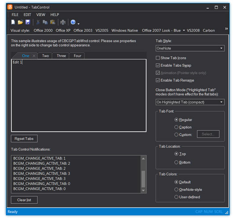Save with the floppy disk icon
Image resolution: width=233 pixels, height=218 pixels.
[28, 22]
